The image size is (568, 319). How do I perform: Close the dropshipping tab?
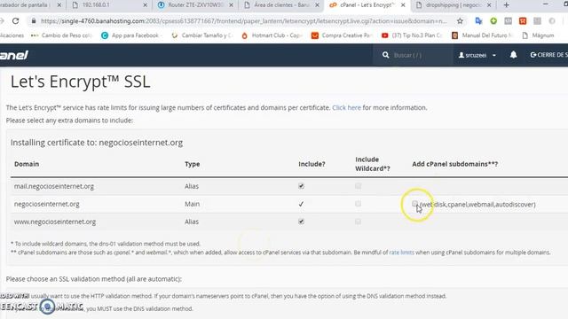tap(489, 5)
